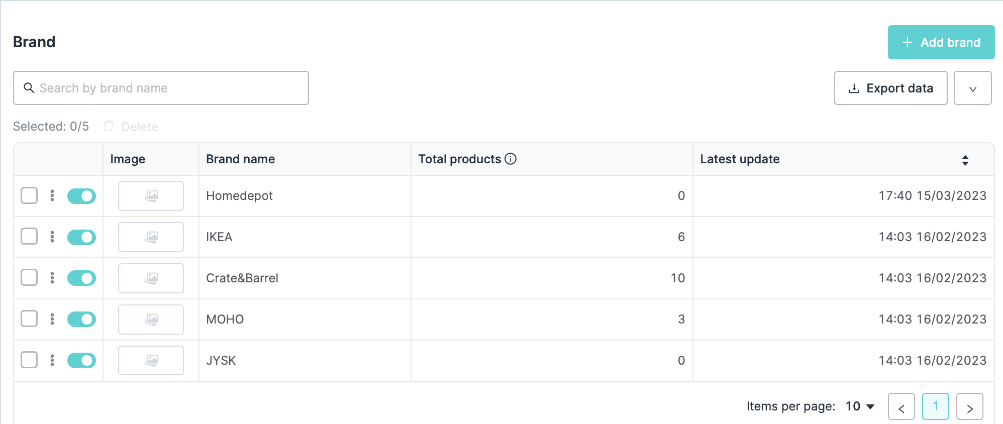Disable the IKEA brand toggle
Viewport: 1003px width, 424px height.
coord(81,237)
